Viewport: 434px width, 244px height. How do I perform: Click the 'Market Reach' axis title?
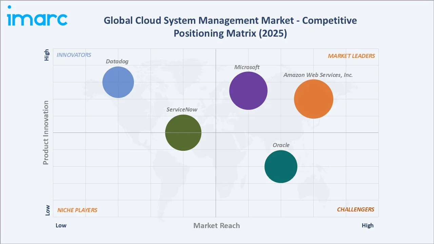tap(217, 225)
